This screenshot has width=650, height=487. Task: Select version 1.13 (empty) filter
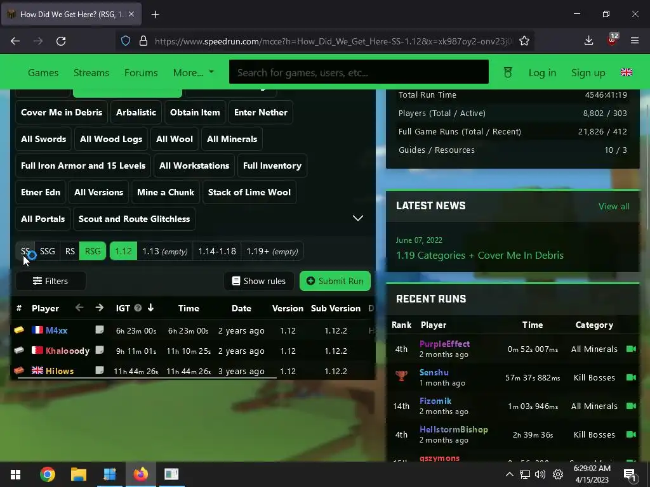164,251
